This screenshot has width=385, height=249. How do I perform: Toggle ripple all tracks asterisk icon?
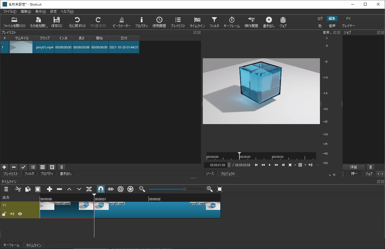coord(130,189)
